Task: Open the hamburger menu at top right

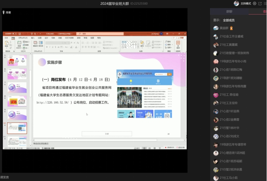Action: point(265,3)
